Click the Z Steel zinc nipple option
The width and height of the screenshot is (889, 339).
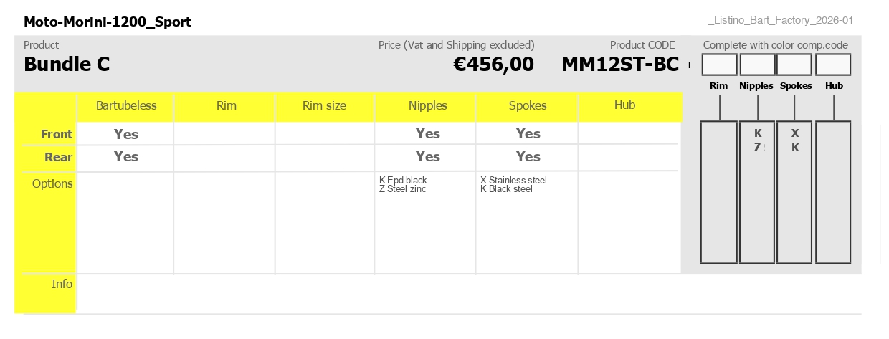click(403, 189)
